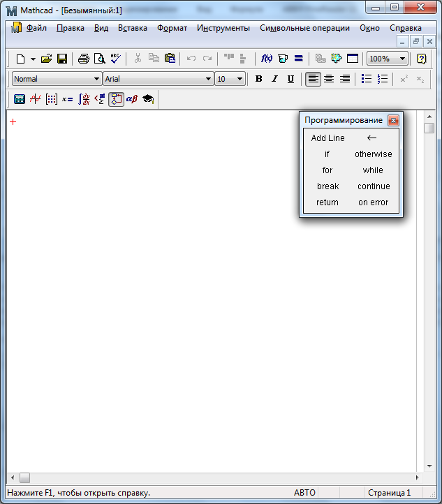Insert local assignment arrow operator
The width and height of the screenshot is (442, 504).
[371, 138]
